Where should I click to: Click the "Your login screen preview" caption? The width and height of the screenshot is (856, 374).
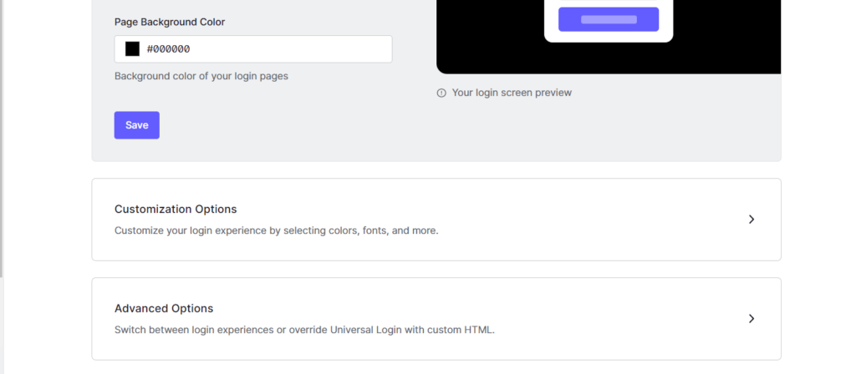click(512, 93)
